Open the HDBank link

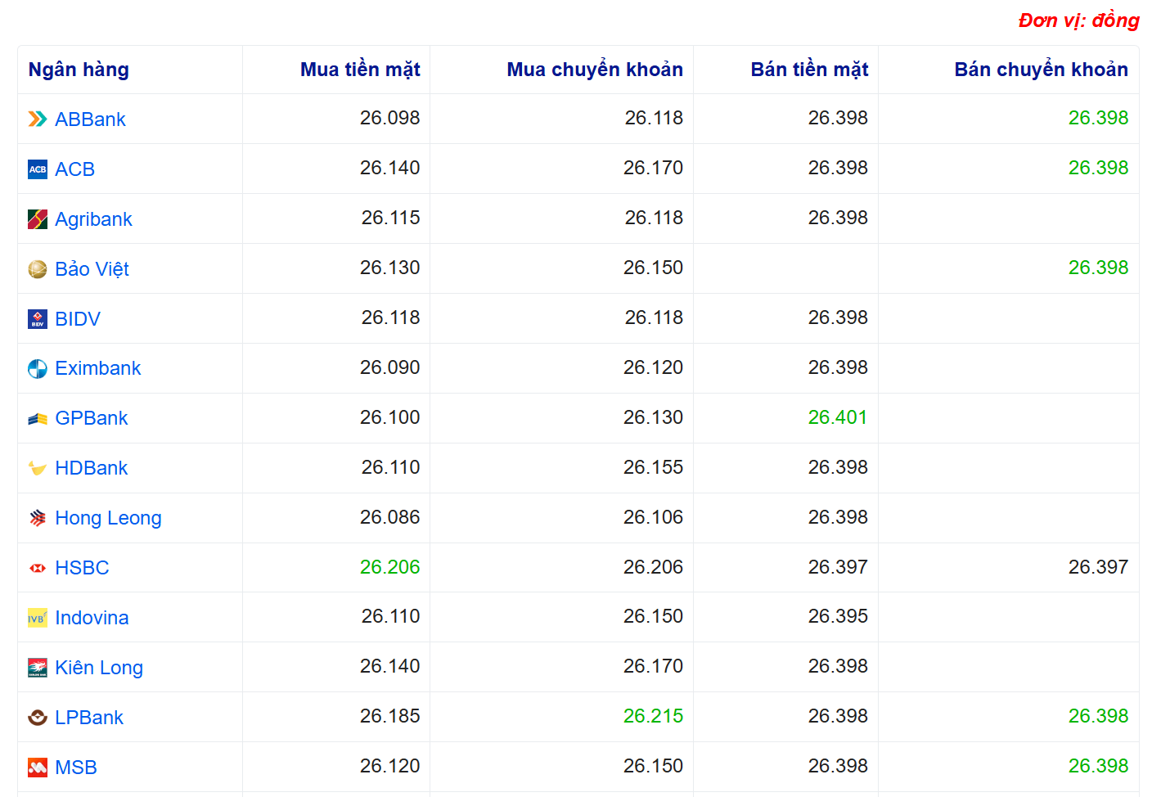point(91,468)
